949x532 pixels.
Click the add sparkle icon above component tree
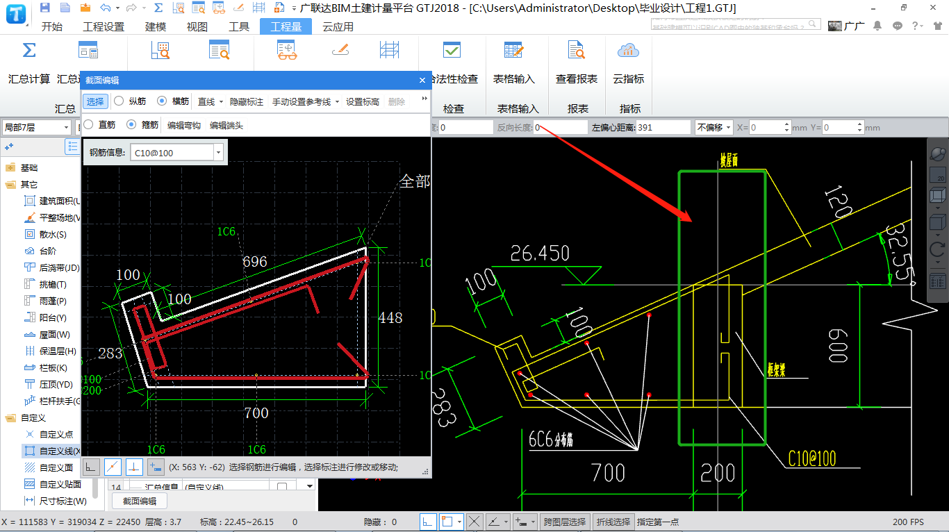click(10, 147)
